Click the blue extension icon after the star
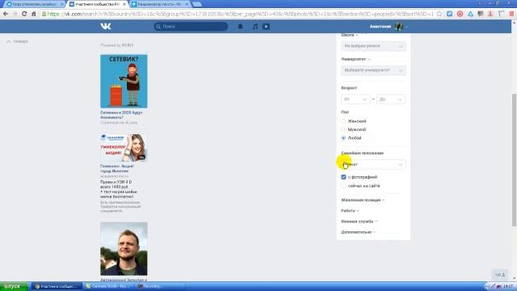517x291 pixels. [x=449, y=14]
